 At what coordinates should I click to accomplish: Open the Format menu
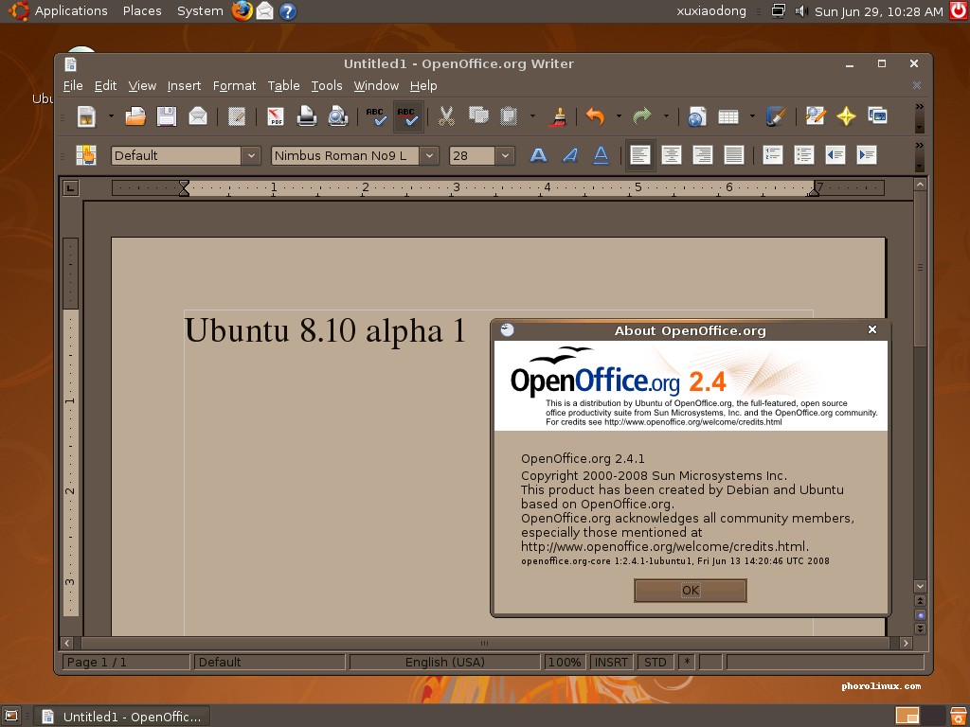(234, 85)
